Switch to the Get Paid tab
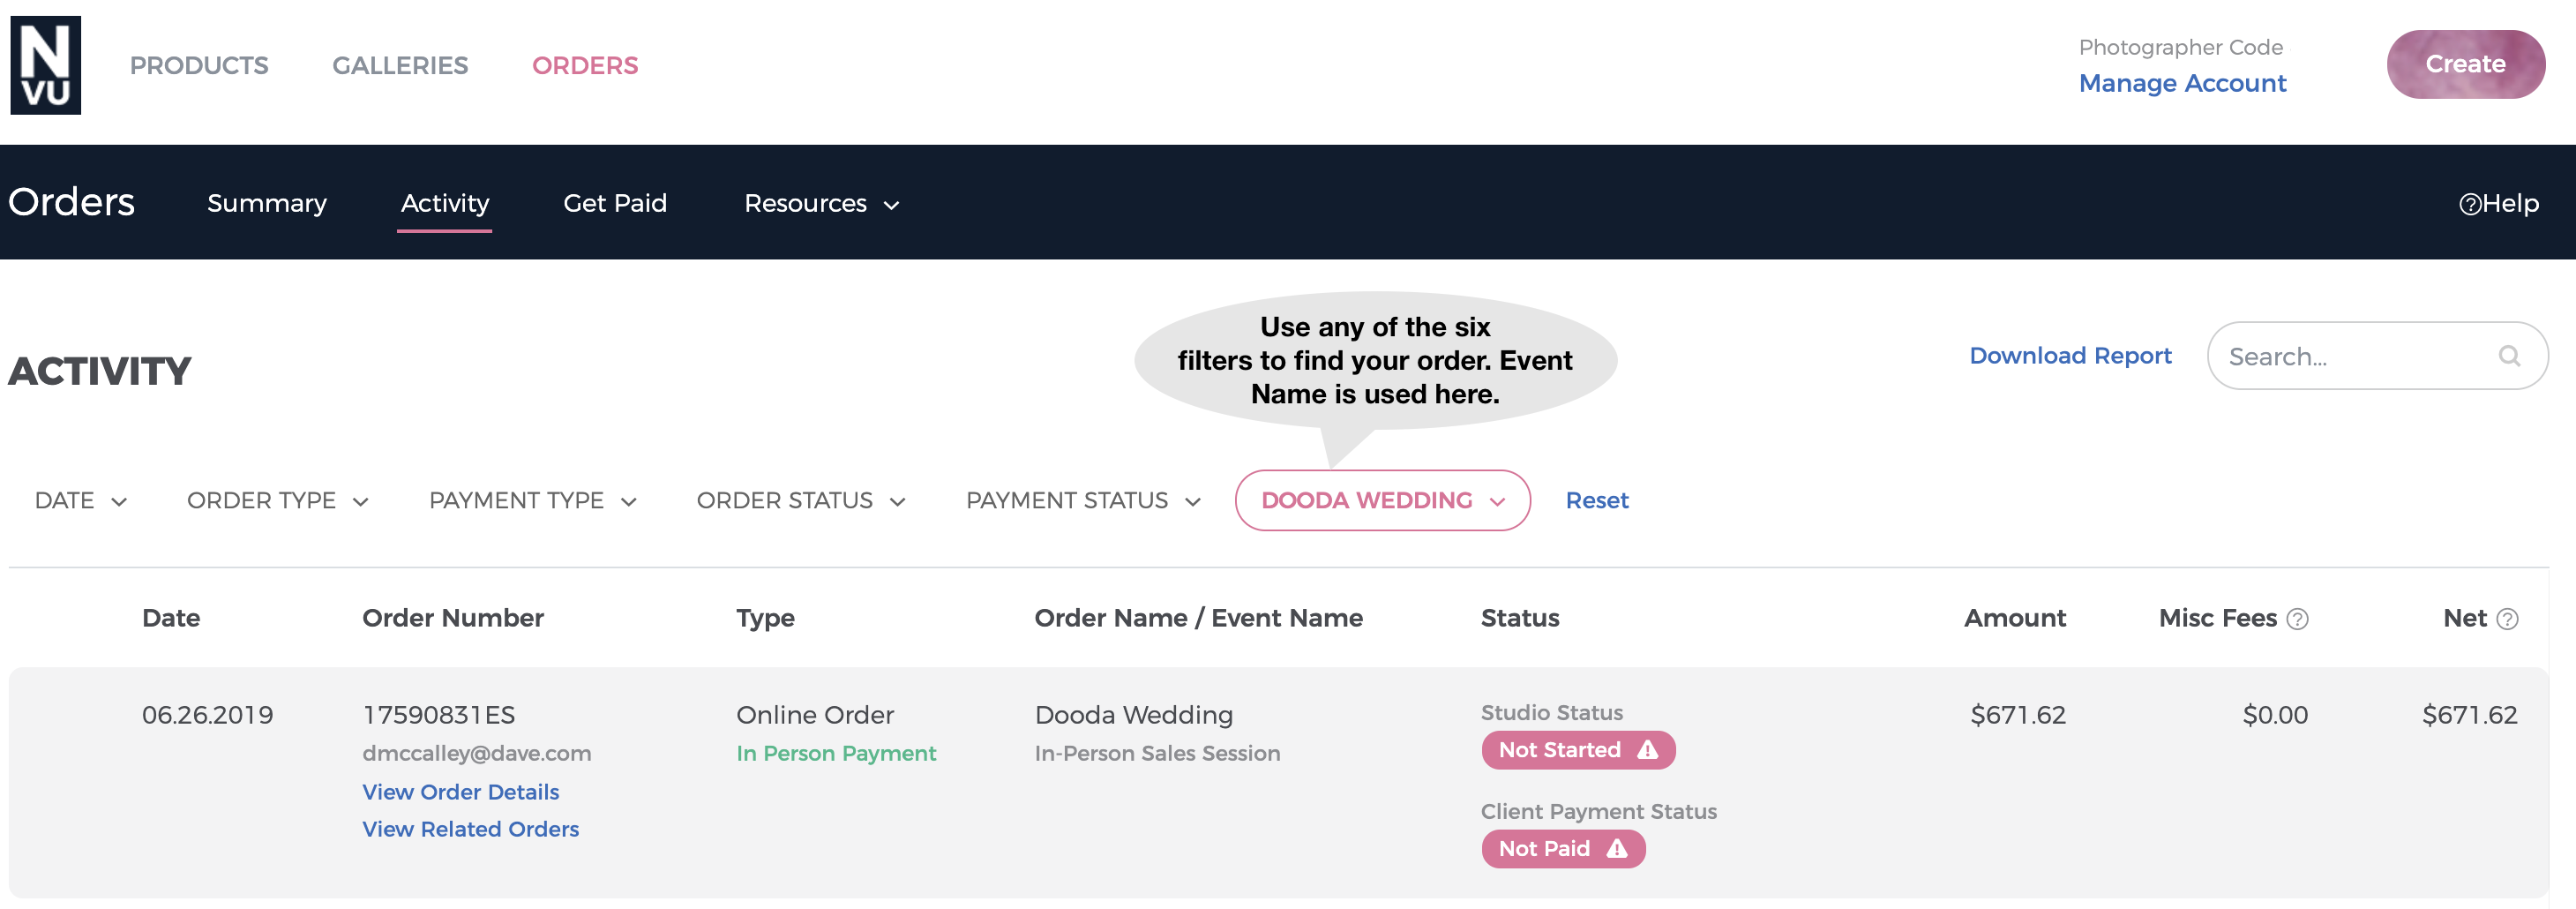Screen dimensions: 2576x909 [615, 203]
